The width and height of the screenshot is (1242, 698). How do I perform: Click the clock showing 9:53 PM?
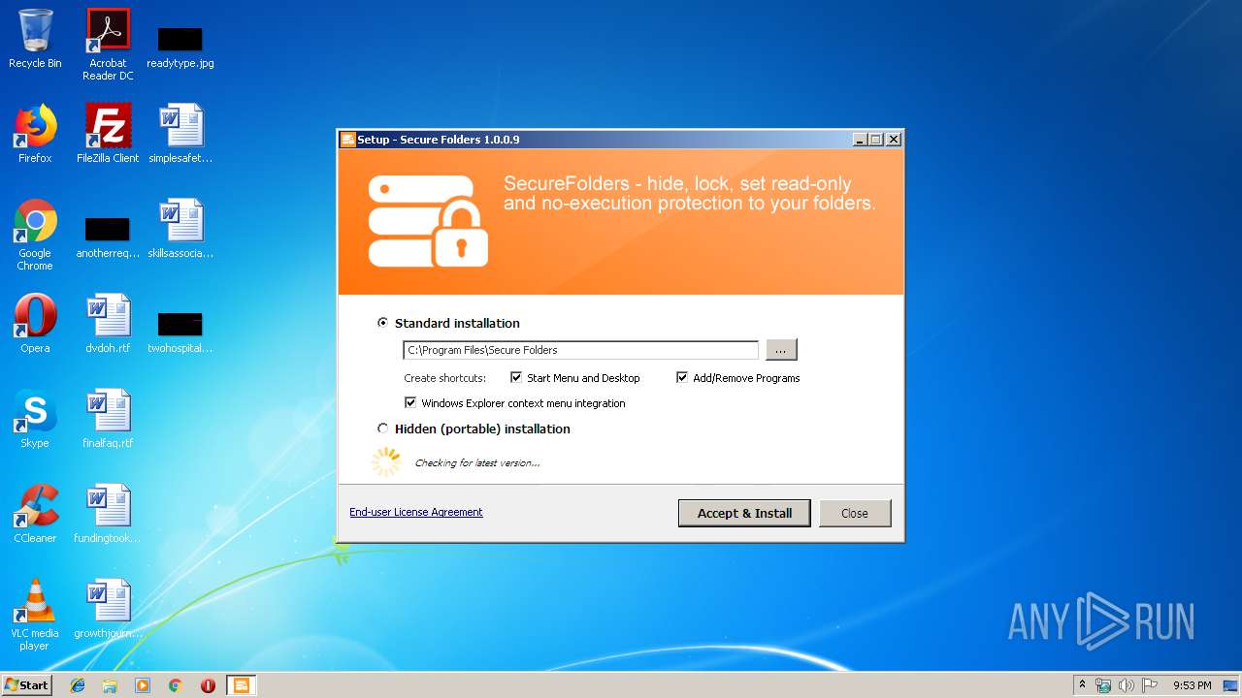click(x=1192, y=685)
